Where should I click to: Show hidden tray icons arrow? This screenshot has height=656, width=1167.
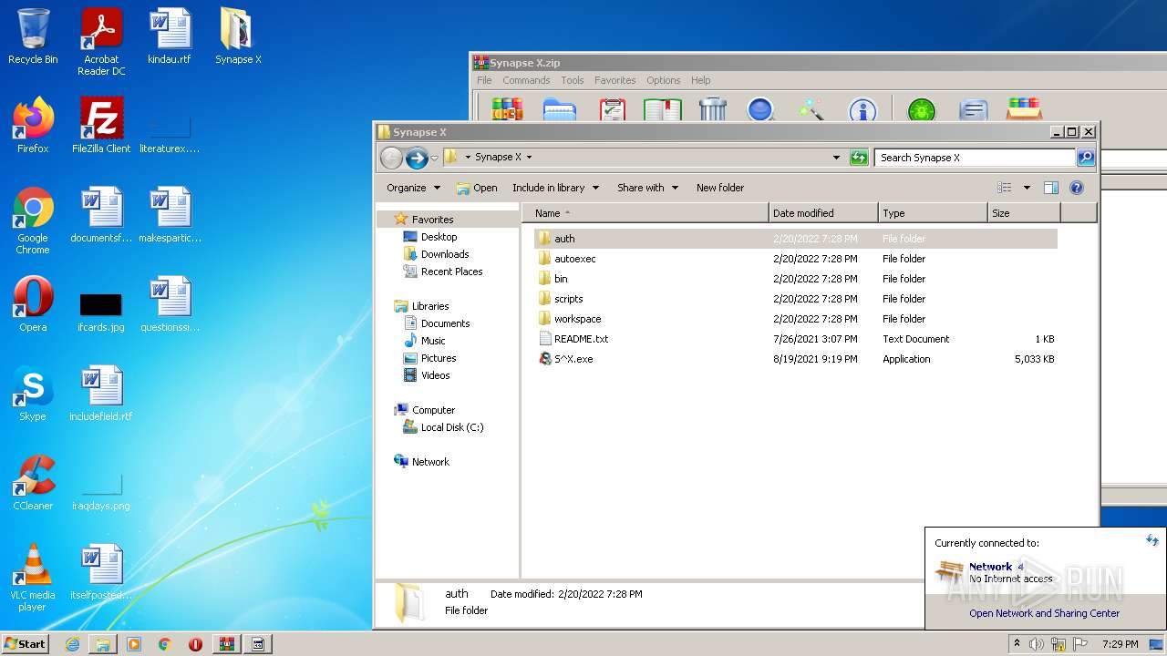click(1017, 643)
